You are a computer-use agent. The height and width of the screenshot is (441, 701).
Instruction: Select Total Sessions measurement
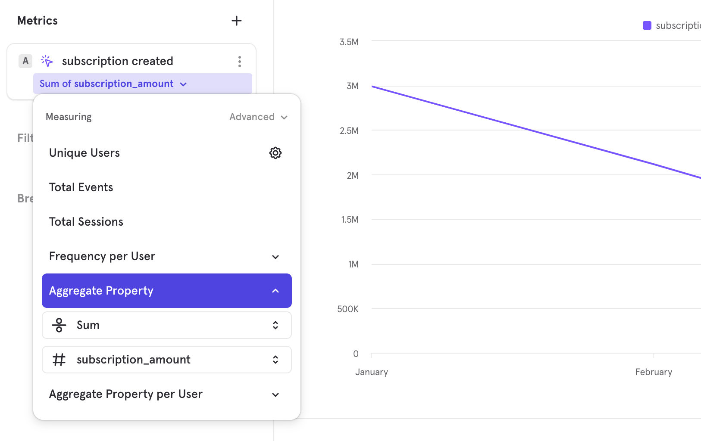coord(167,222)
